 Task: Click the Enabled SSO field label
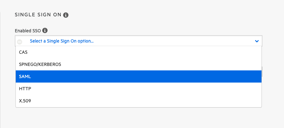click(x=28, y=31)
